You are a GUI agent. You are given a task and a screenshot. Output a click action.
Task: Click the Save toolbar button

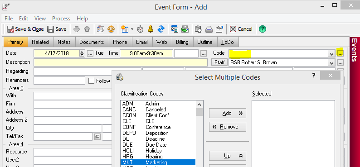[57, 29]
